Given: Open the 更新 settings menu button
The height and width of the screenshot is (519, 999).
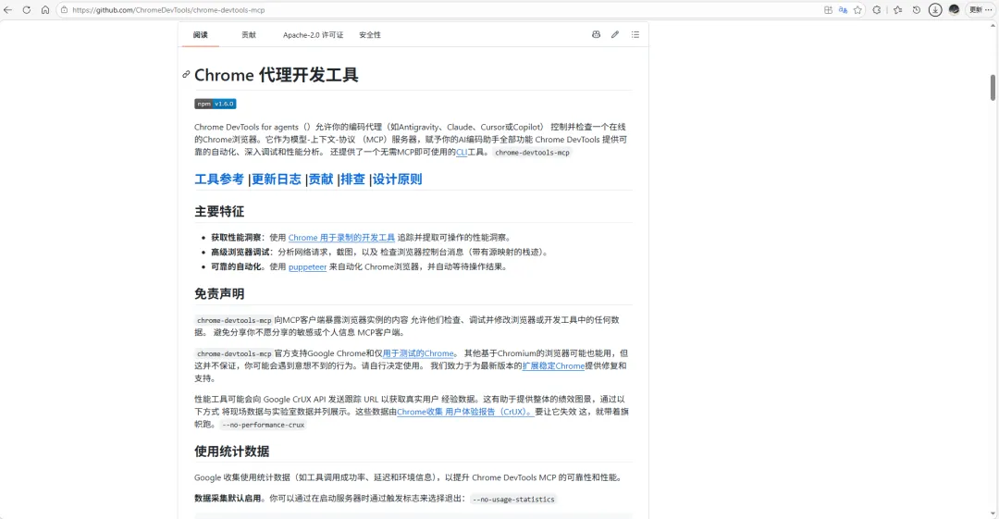Looking at the screenshot, I should (x=980, y=10).
